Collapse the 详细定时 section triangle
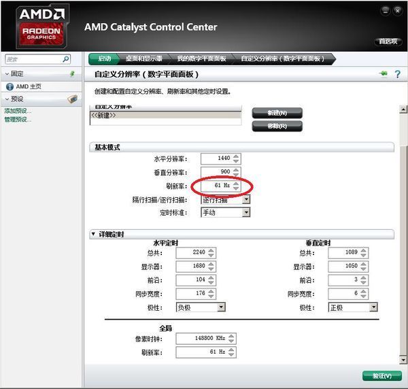This screenshot has height=389, width=408. point(93,234)
